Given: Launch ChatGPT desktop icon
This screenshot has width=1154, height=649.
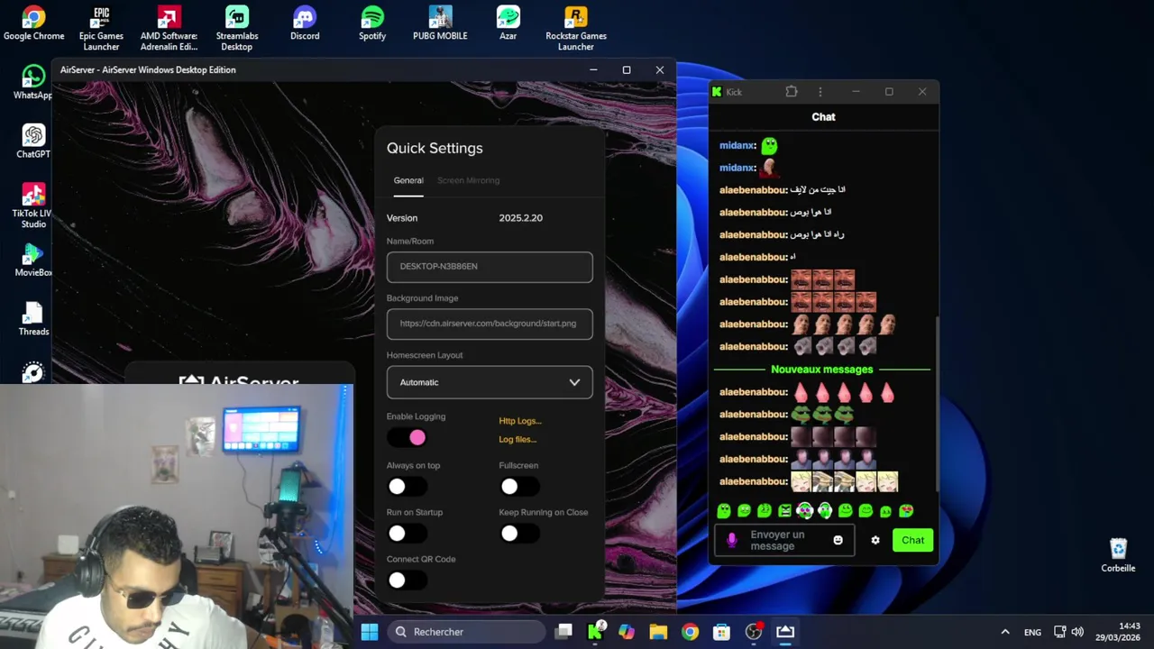Looking at the screenshot, I should click(33, 142).
